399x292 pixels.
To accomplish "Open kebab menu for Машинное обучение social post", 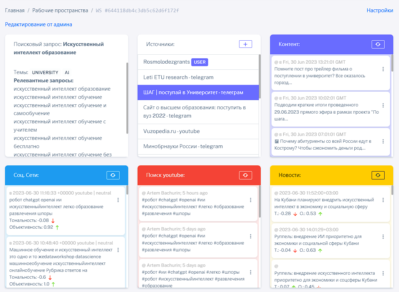I will (x=118, y=250).
